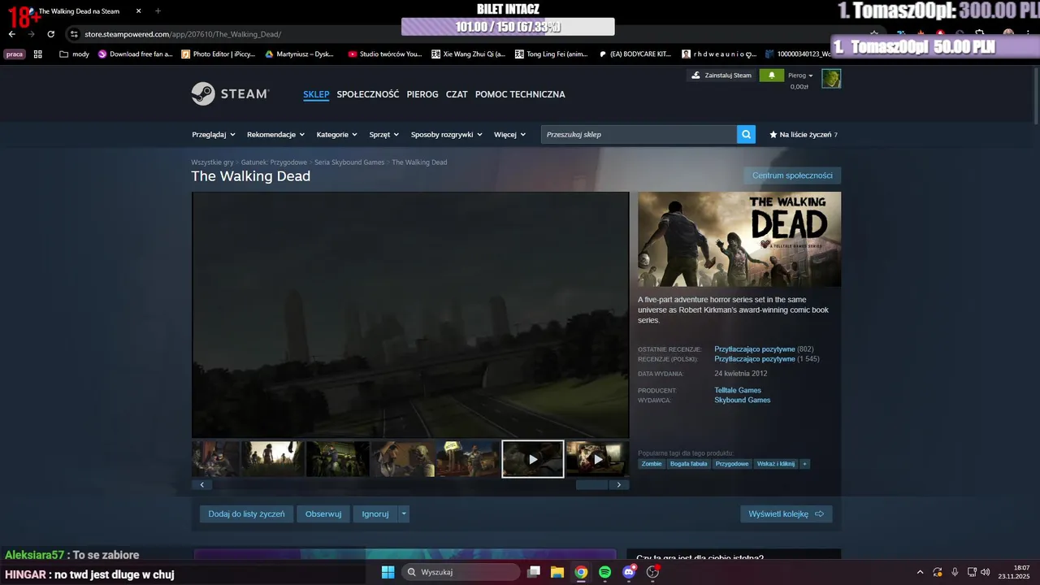This screenshot has width=1040, height=585.
Task: Open the Pierog account dropdown
Action: click(x=800, y=76)
